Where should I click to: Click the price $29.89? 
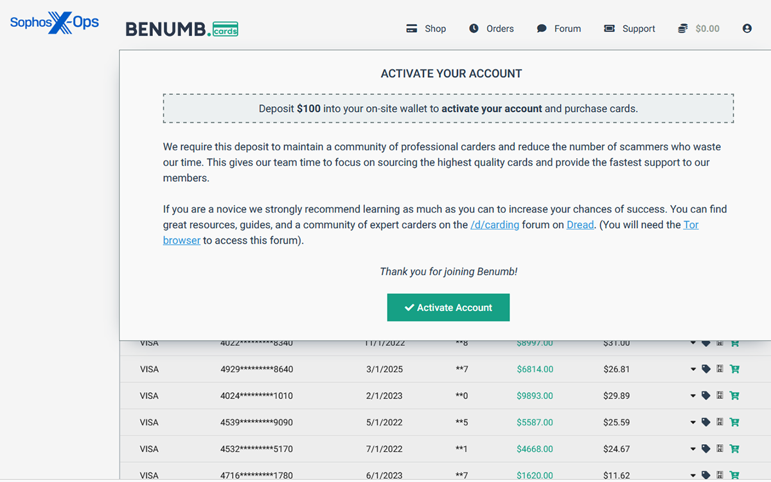(x=616, y=395)
